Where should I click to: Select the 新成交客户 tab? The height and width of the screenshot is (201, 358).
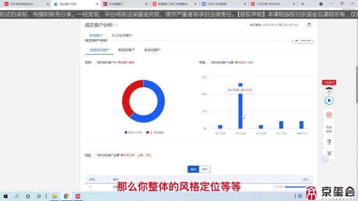[x=126, y=50]
